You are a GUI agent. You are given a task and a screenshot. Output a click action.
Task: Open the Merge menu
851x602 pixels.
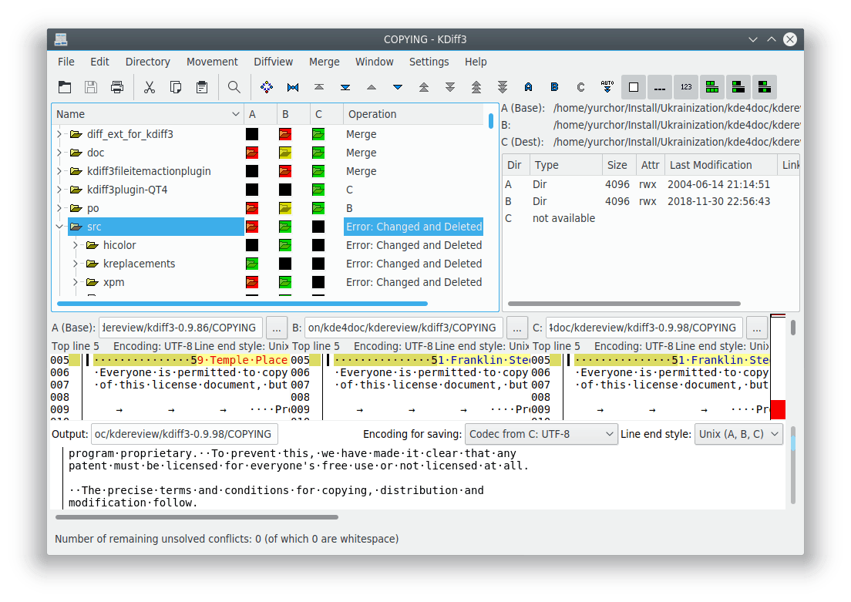click(x=324, y=62)
